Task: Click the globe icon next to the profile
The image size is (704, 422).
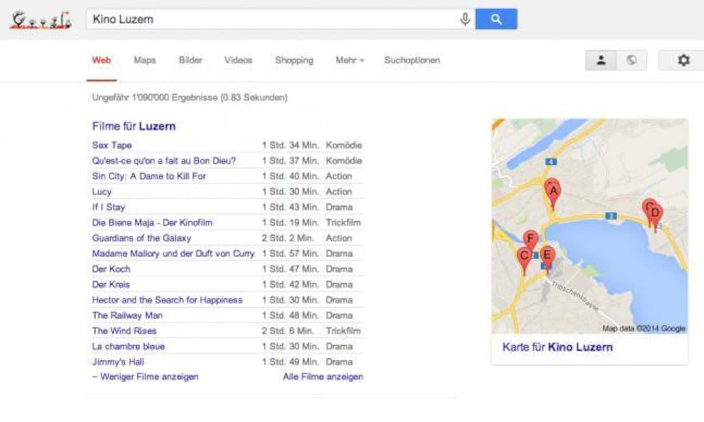Action: 631,59
